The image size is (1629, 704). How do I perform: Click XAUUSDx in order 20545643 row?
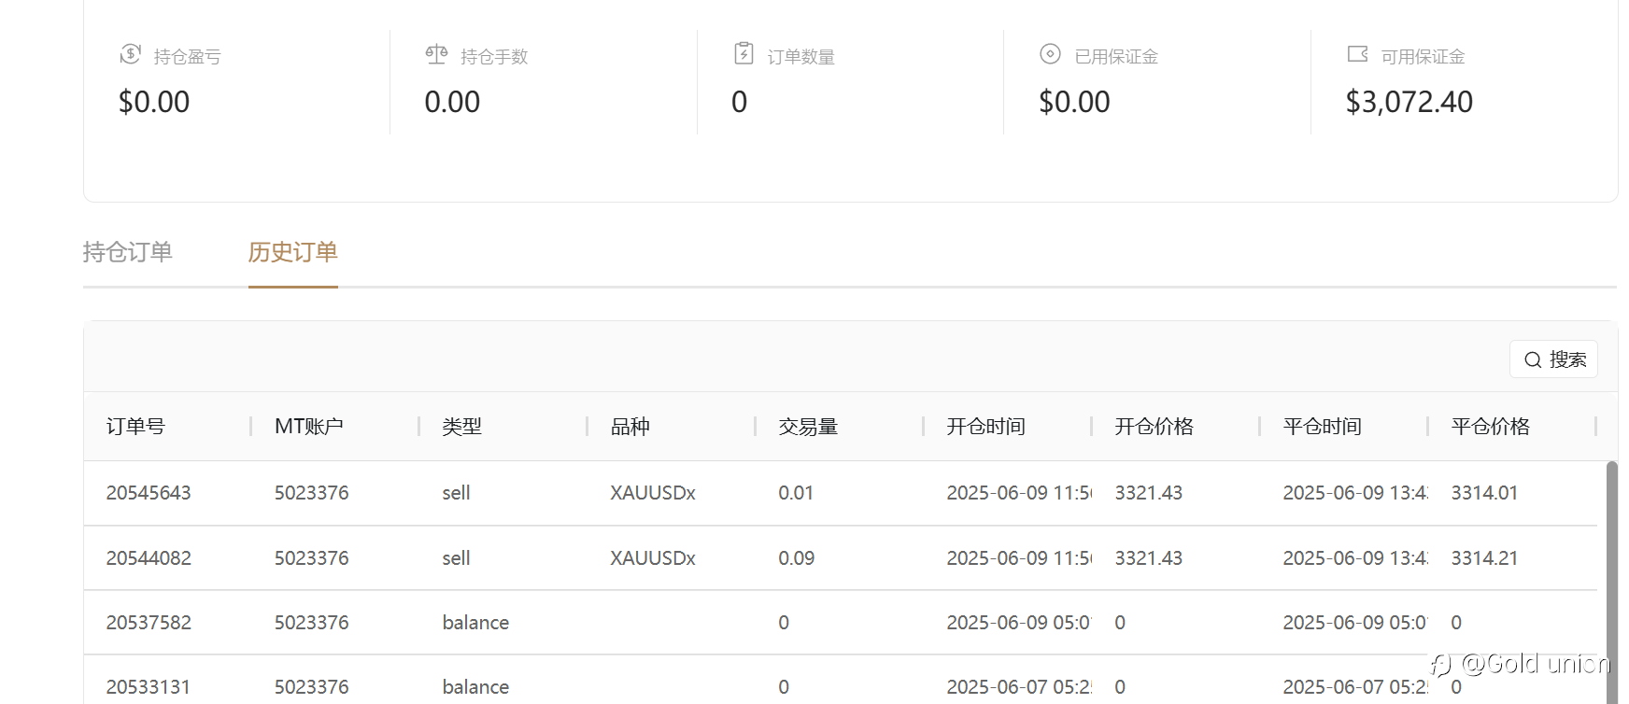[653, 493]
